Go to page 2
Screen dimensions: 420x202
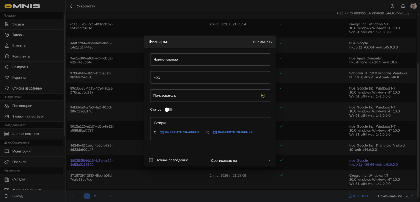(x=95, y=196)
